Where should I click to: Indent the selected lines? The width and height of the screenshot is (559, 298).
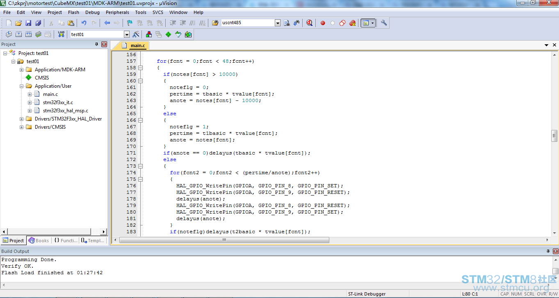click(x=173, y=23)
